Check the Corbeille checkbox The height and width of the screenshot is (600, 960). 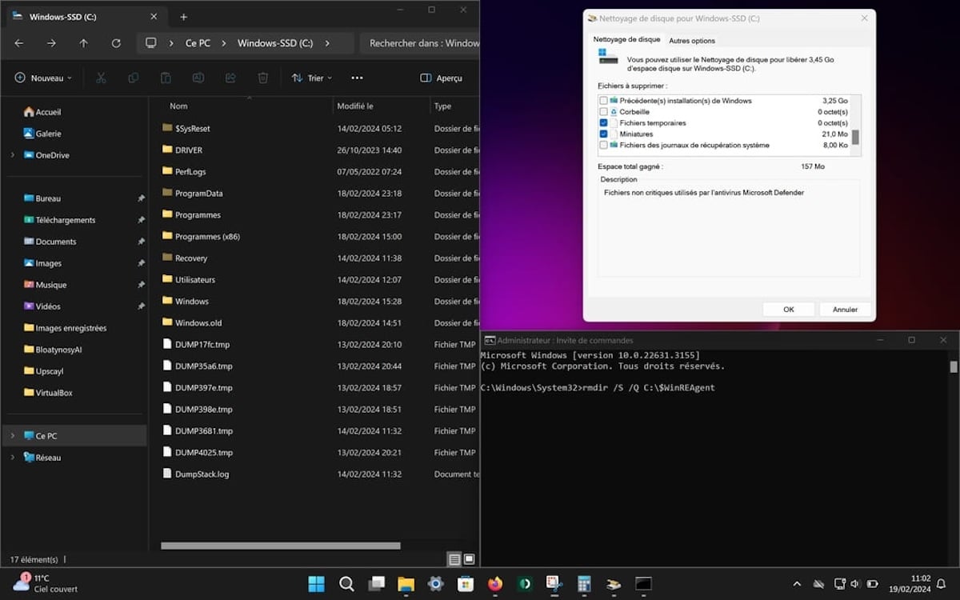click(603, 112)
